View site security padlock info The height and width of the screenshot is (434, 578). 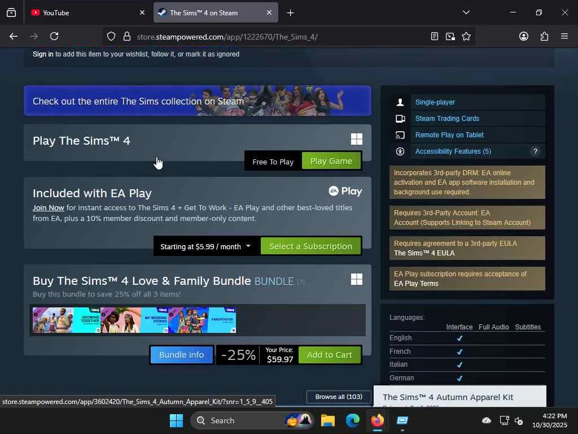127,36
